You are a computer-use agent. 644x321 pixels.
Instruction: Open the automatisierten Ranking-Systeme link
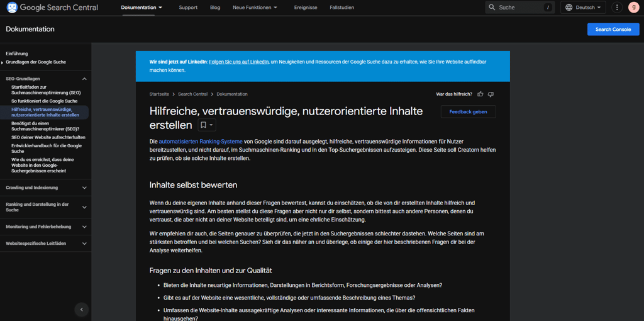(201, 141)
